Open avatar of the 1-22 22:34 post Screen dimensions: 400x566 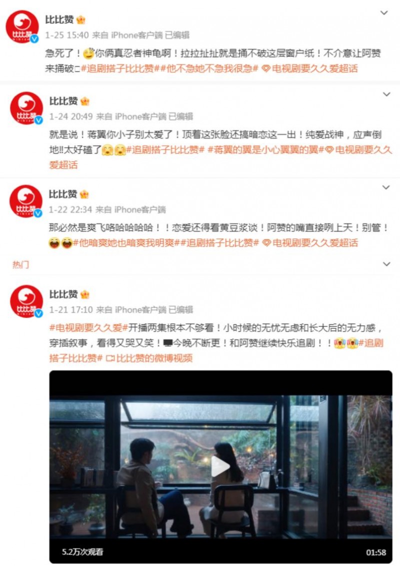[x=25, y=201]
